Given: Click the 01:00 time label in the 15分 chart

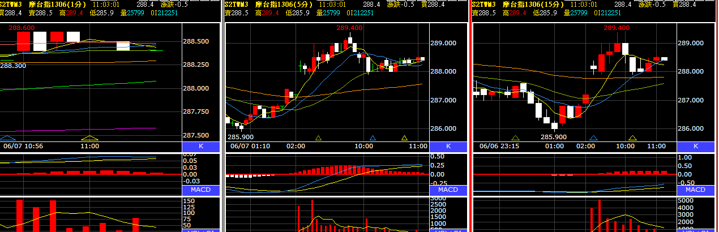Looking at the screenshot, I should (555, 147).
